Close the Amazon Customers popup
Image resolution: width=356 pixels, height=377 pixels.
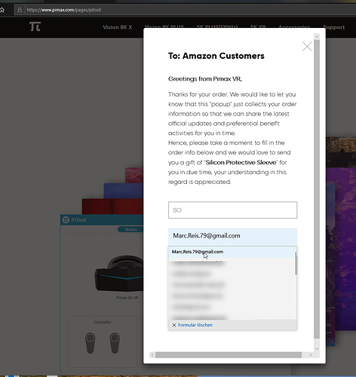tap(307, 47)
